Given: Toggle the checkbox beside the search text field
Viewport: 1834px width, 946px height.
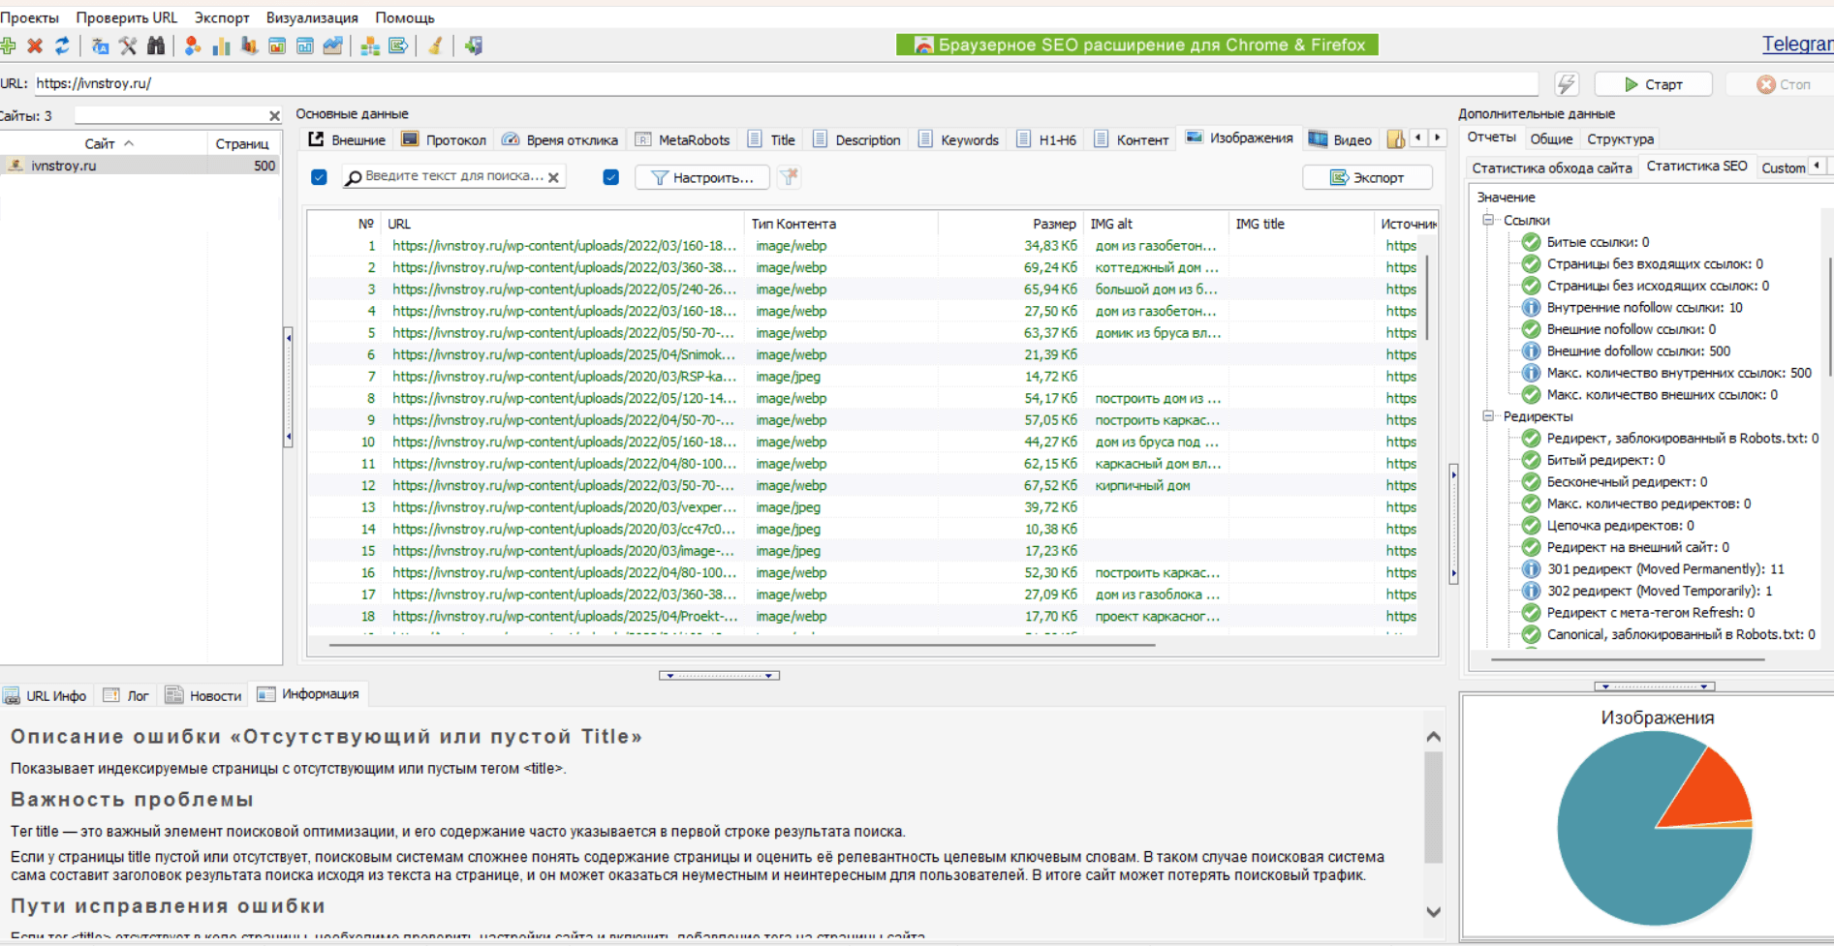Looking at the screenshot, I should [319, 177].
